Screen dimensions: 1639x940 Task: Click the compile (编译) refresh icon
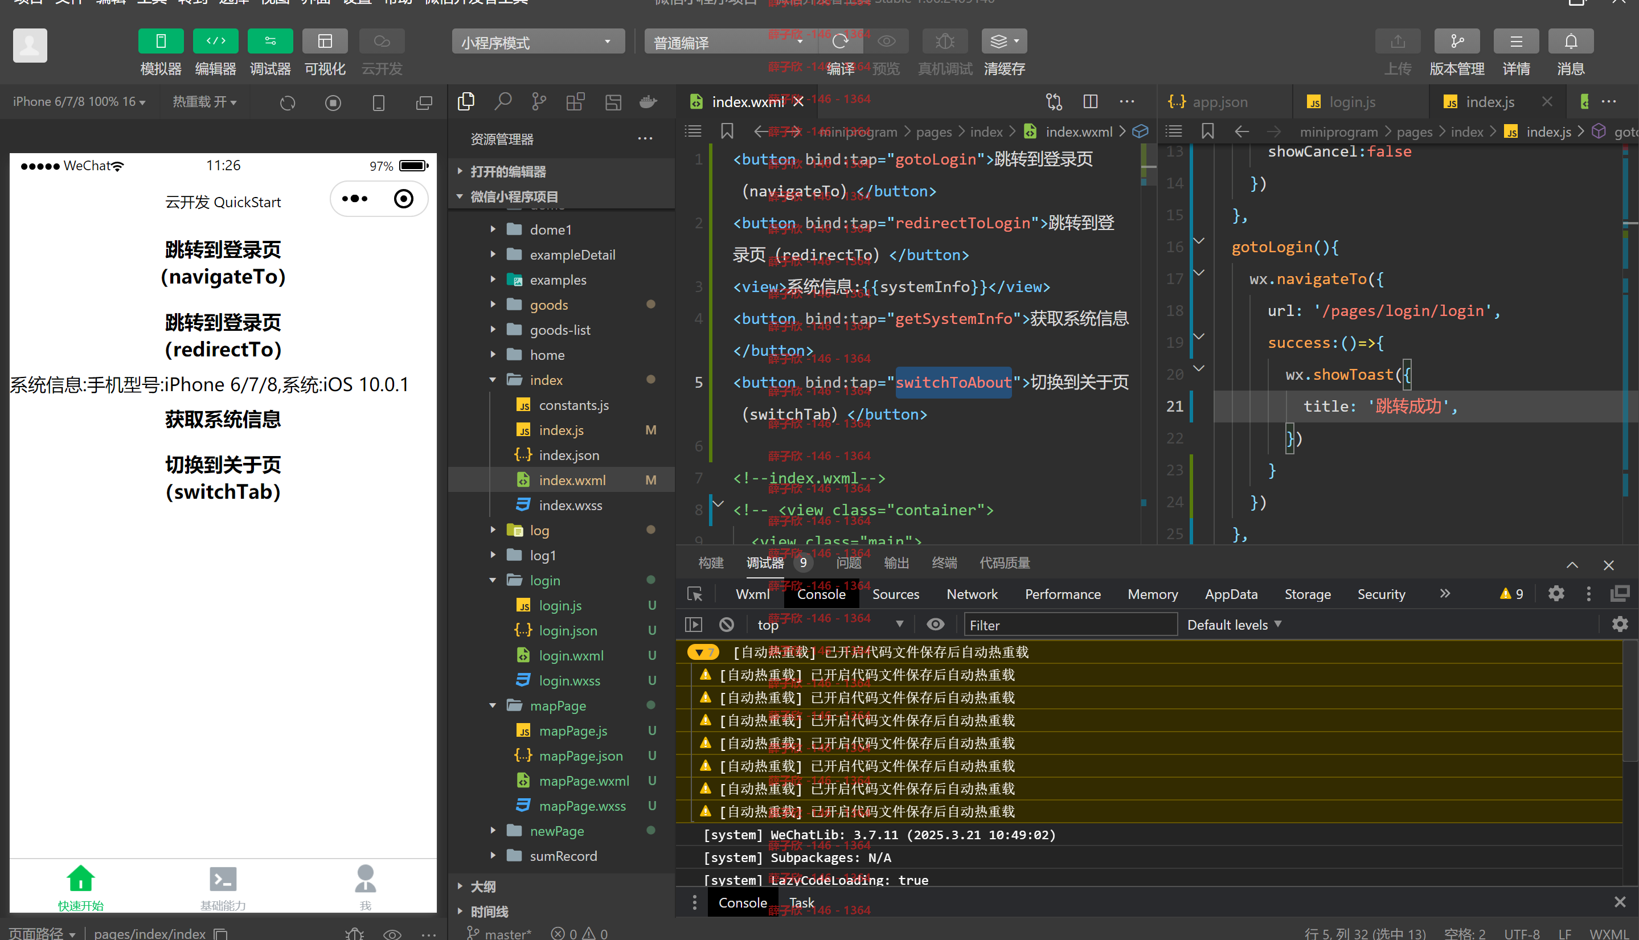(x=840, y=42)
